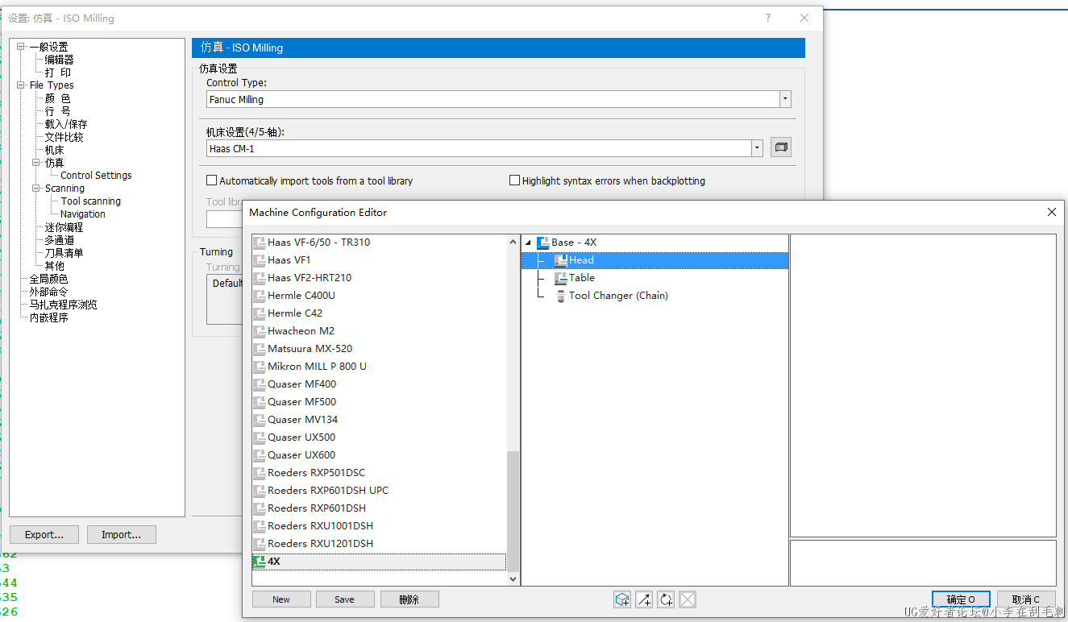
Task: Click the machine icon beside Quaser UX600
Action: click(260, 455)
